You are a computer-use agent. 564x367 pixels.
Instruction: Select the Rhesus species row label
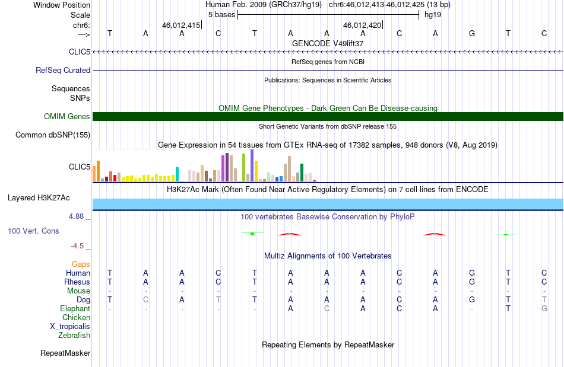[77, 282]
